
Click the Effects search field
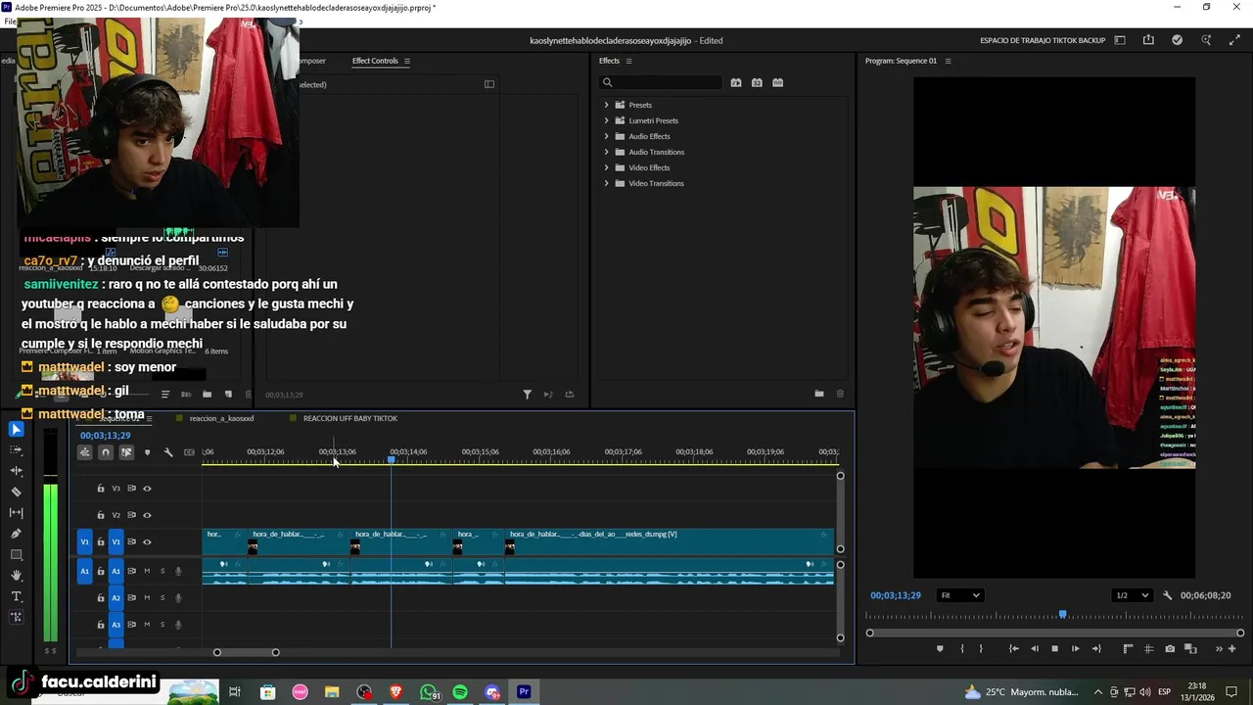point(662,83)
